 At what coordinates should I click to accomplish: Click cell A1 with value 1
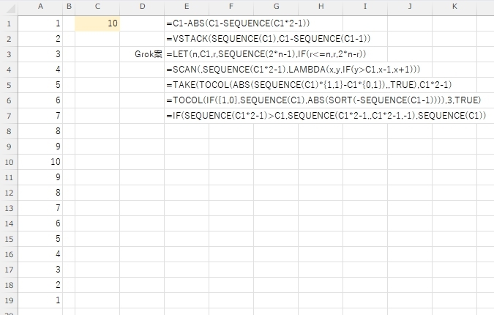(x=40, y=23)
